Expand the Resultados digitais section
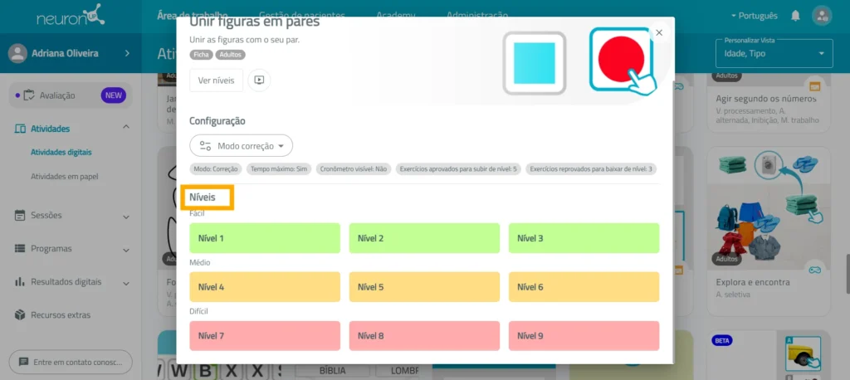The width and height of the screenshot is (850, 380). (126, 284)
